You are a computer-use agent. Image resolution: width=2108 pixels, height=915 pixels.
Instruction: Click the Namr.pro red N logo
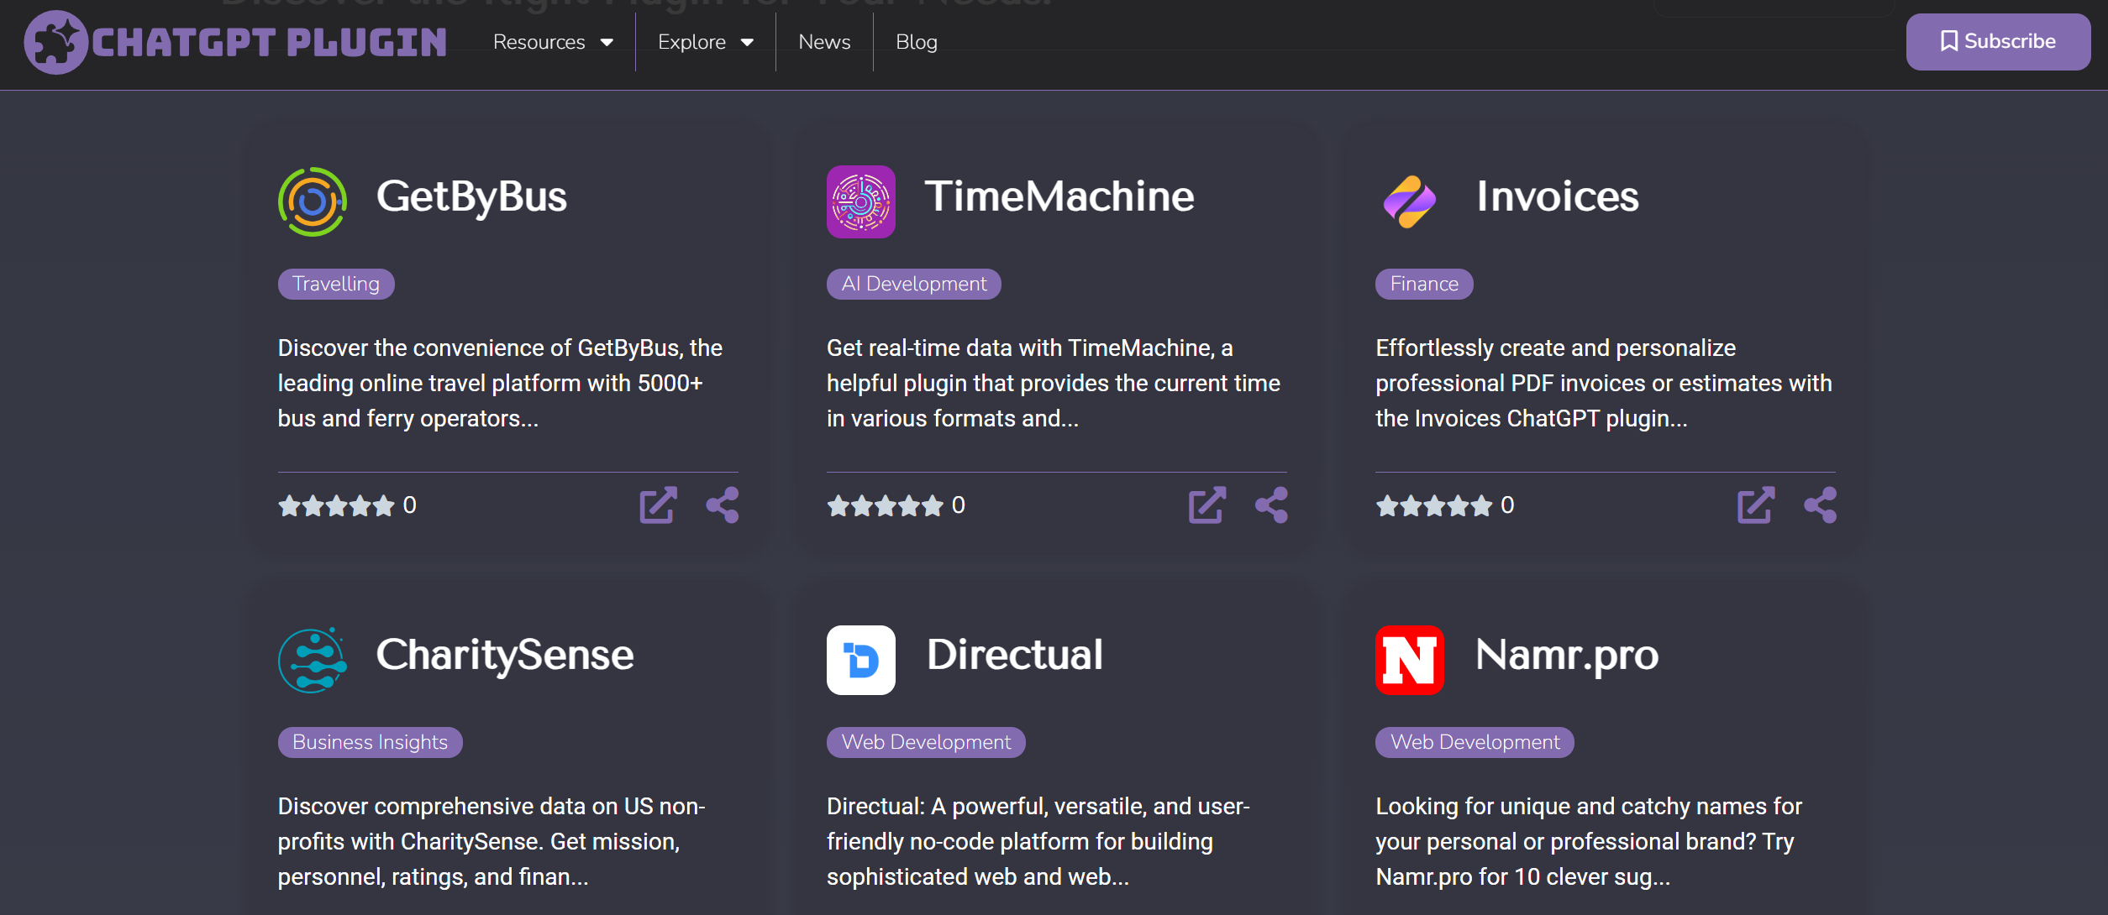pos(1409,660)
